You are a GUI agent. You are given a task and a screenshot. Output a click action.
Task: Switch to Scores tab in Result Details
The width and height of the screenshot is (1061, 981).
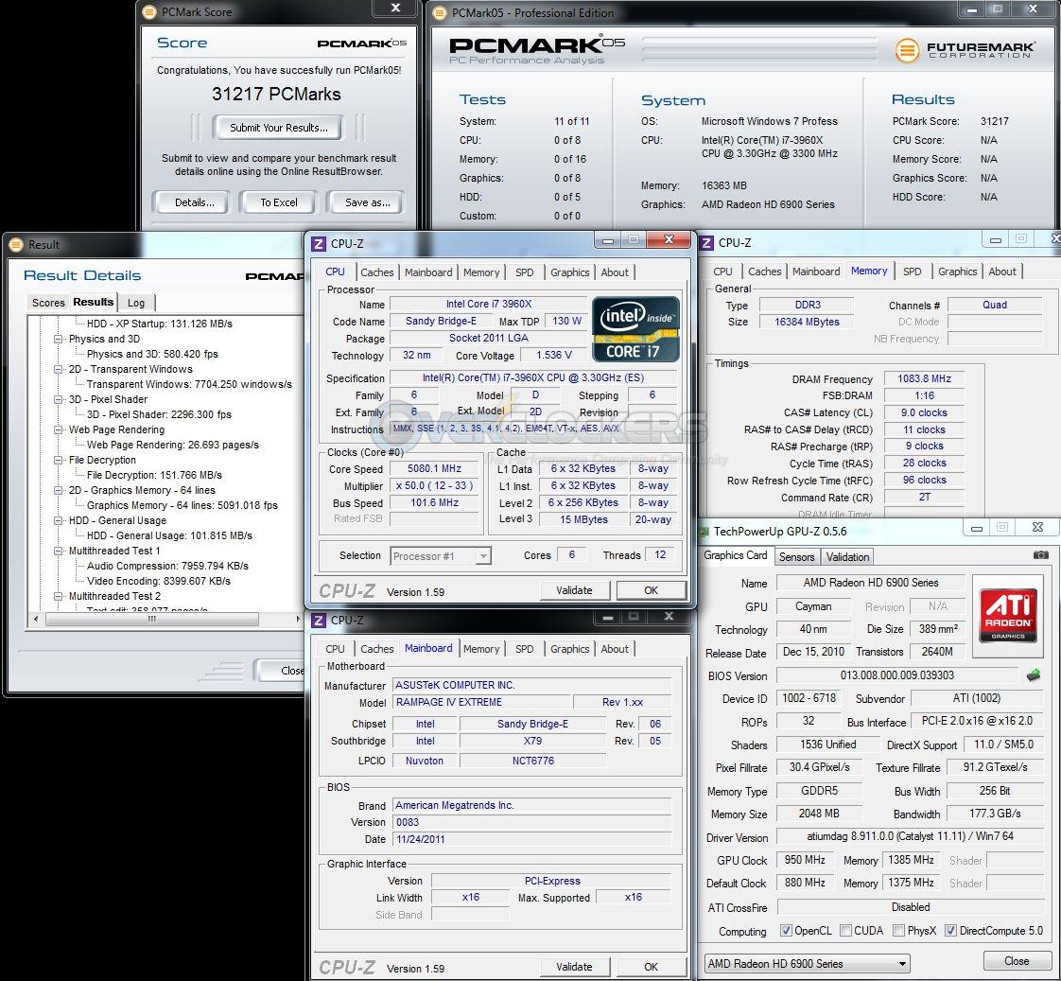(49, 303)
